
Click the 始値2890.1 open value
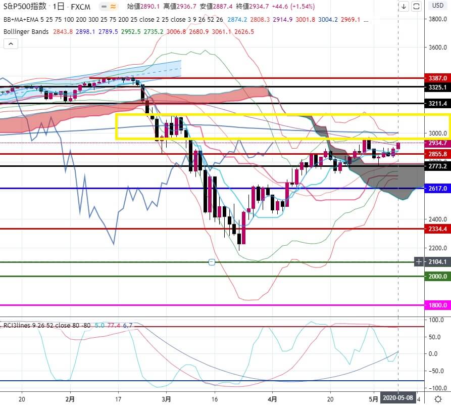click(143, 7)
